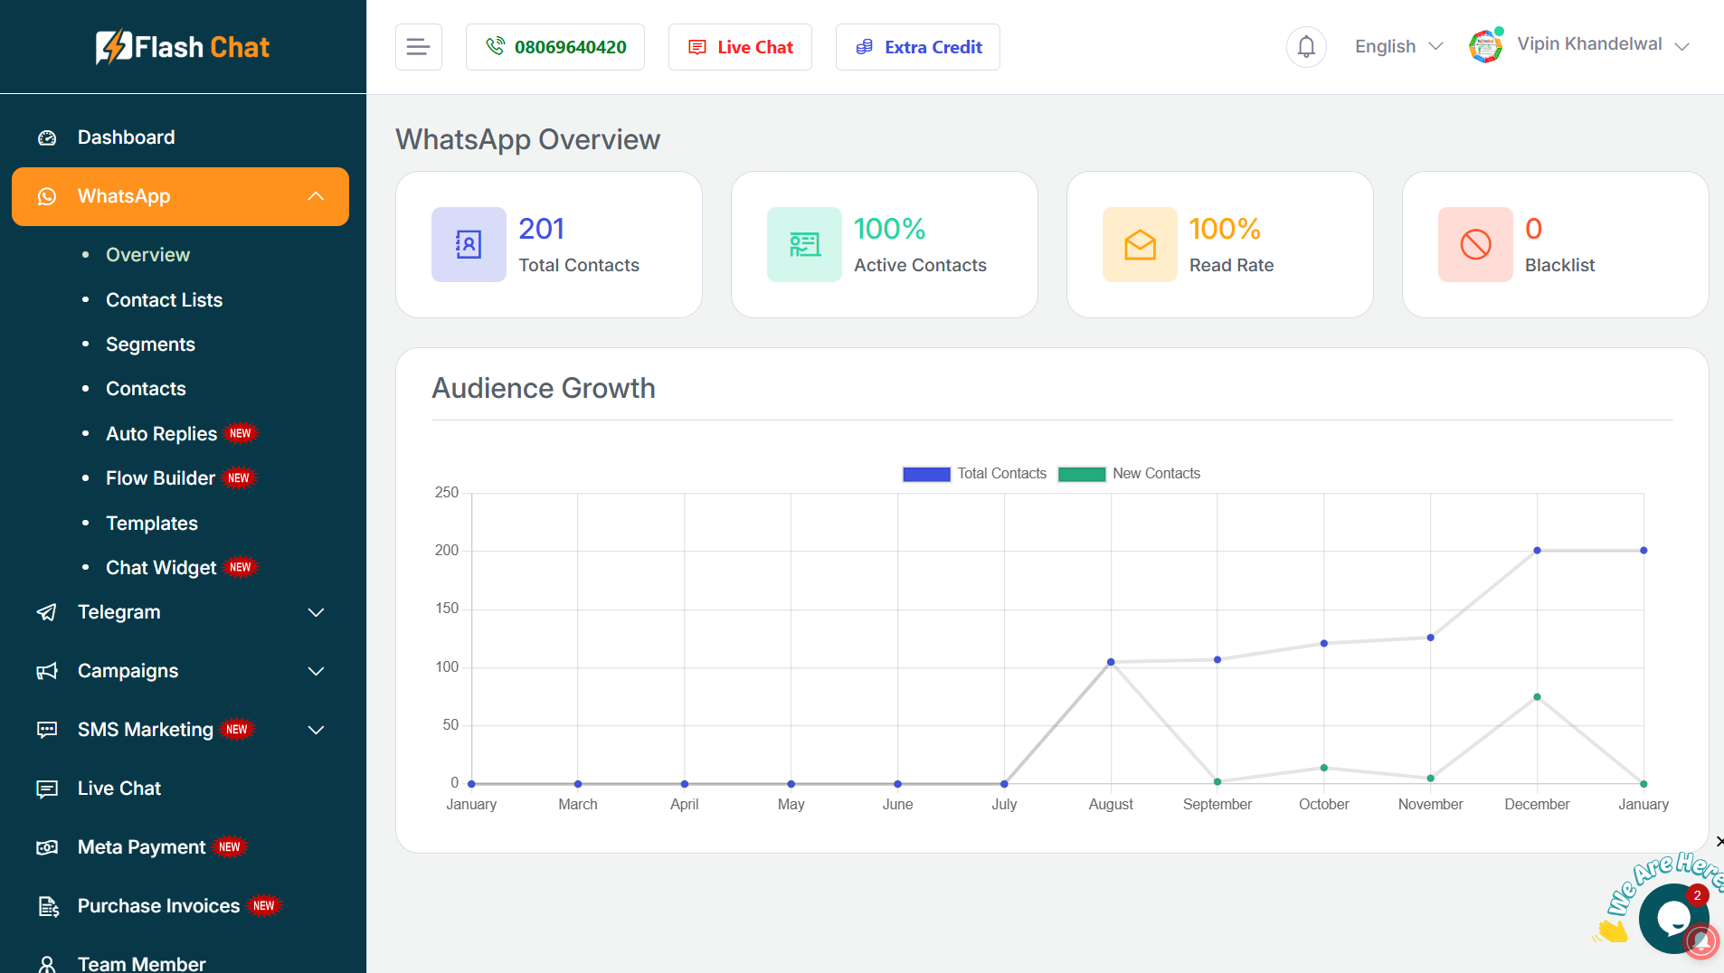This screenshot has width=1724, height=973.
Task: Open Contact Lists from the sidebar
Action: coord(164,300)
